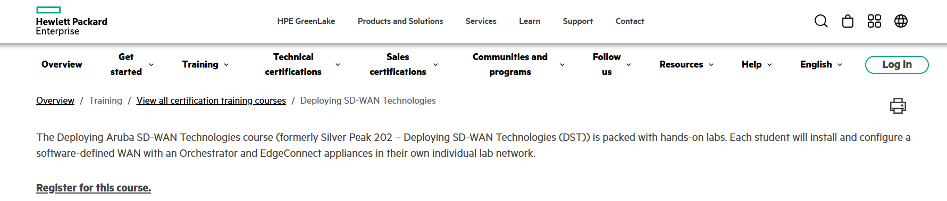Expand the Get started dropdown
Image resolution: width=947 pixels, height=201 pixels.
click(x=132, y=64)
